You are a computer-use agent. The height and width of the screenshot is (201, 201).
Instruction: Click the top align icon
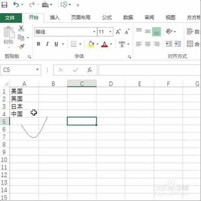(139, 30)
